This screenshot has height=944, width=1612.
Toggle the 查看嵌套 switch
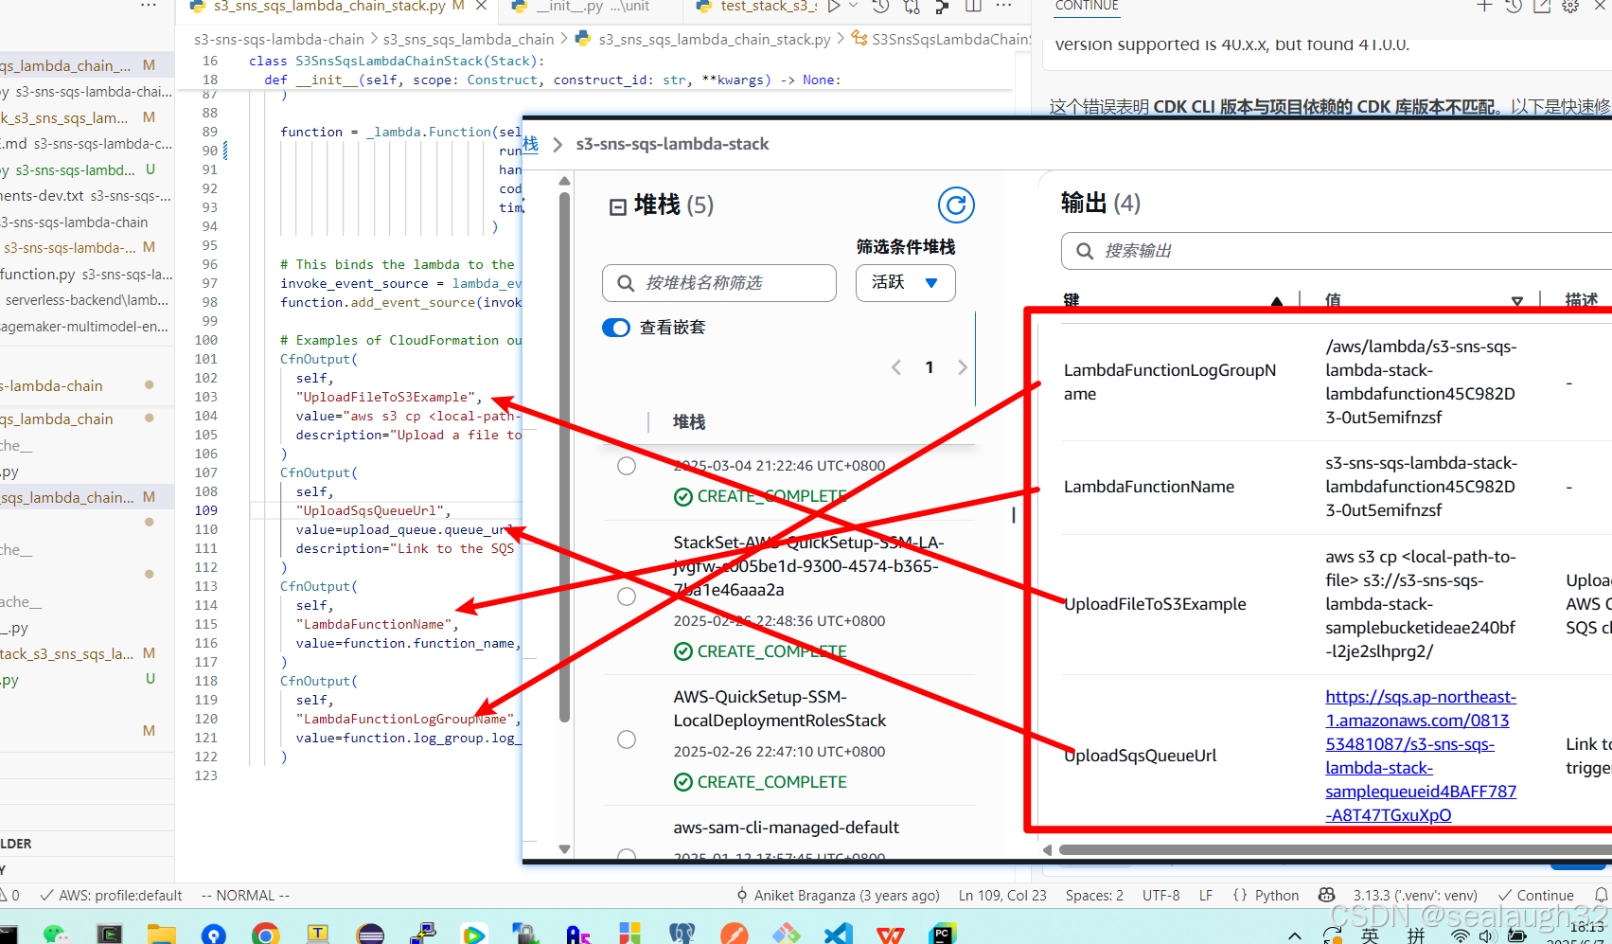(616, 328)
